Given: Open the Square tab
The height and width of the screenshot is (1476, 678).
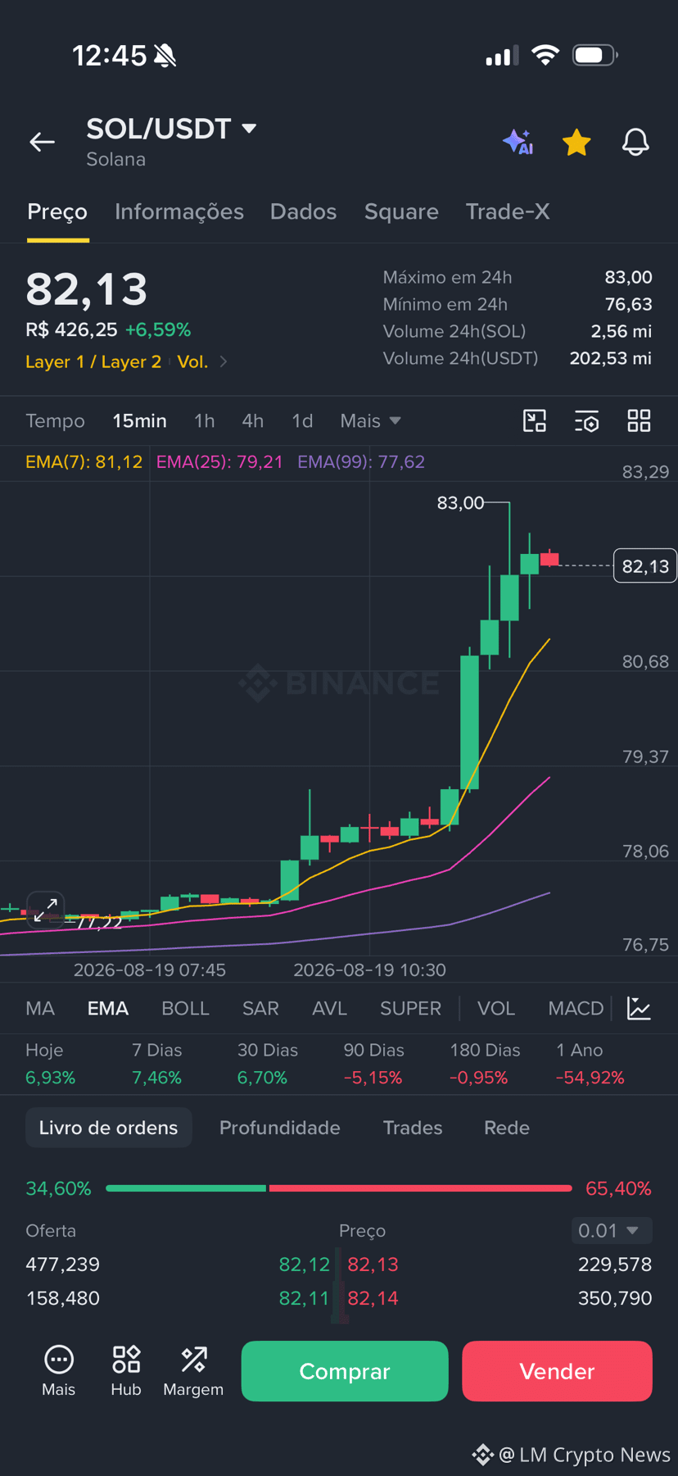Looking at the screenshot, I should 401,211.
